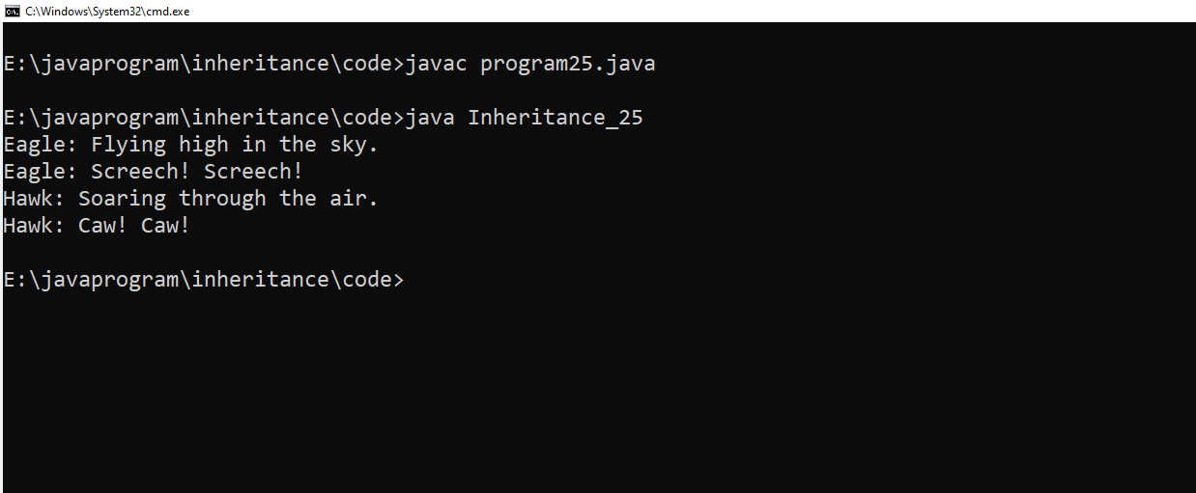
Task: Click the empty white title bar area
Action: tap(676, 11)
